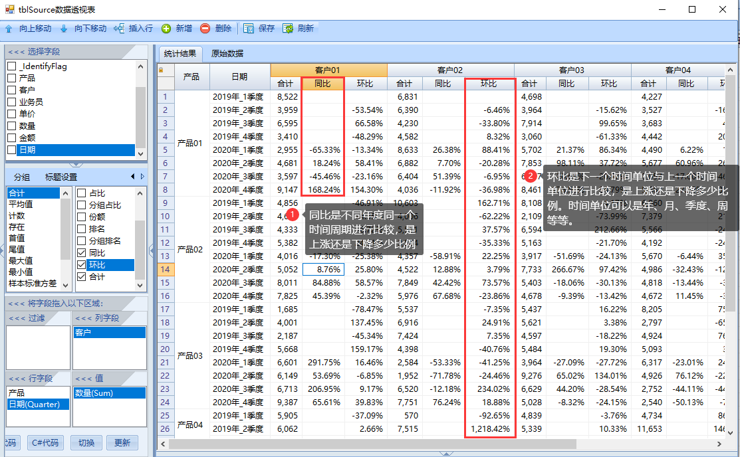Click the empty 过滤 filter drop box
Image resolution: width=740 pixels, height=457 pixels.
pyautogui.click(x=38, y=347)
